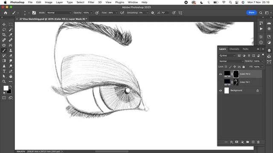Screen dimensions: 273x153
Task: Select the Zoom tool in toolbar
Action: (4, 82)
